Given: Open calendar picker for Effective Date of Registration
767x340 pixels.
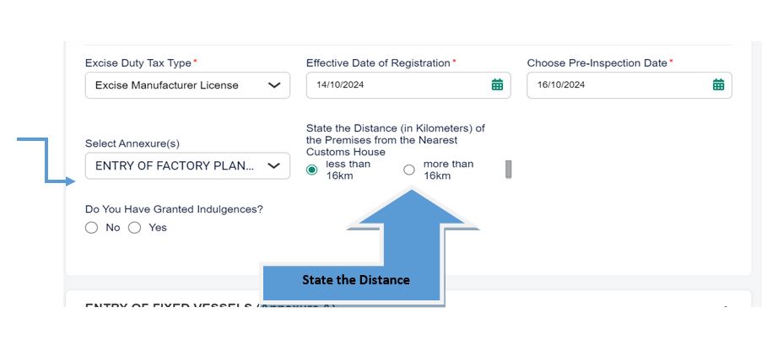Looking at the screenshot, I should click(x=497, y=84).
